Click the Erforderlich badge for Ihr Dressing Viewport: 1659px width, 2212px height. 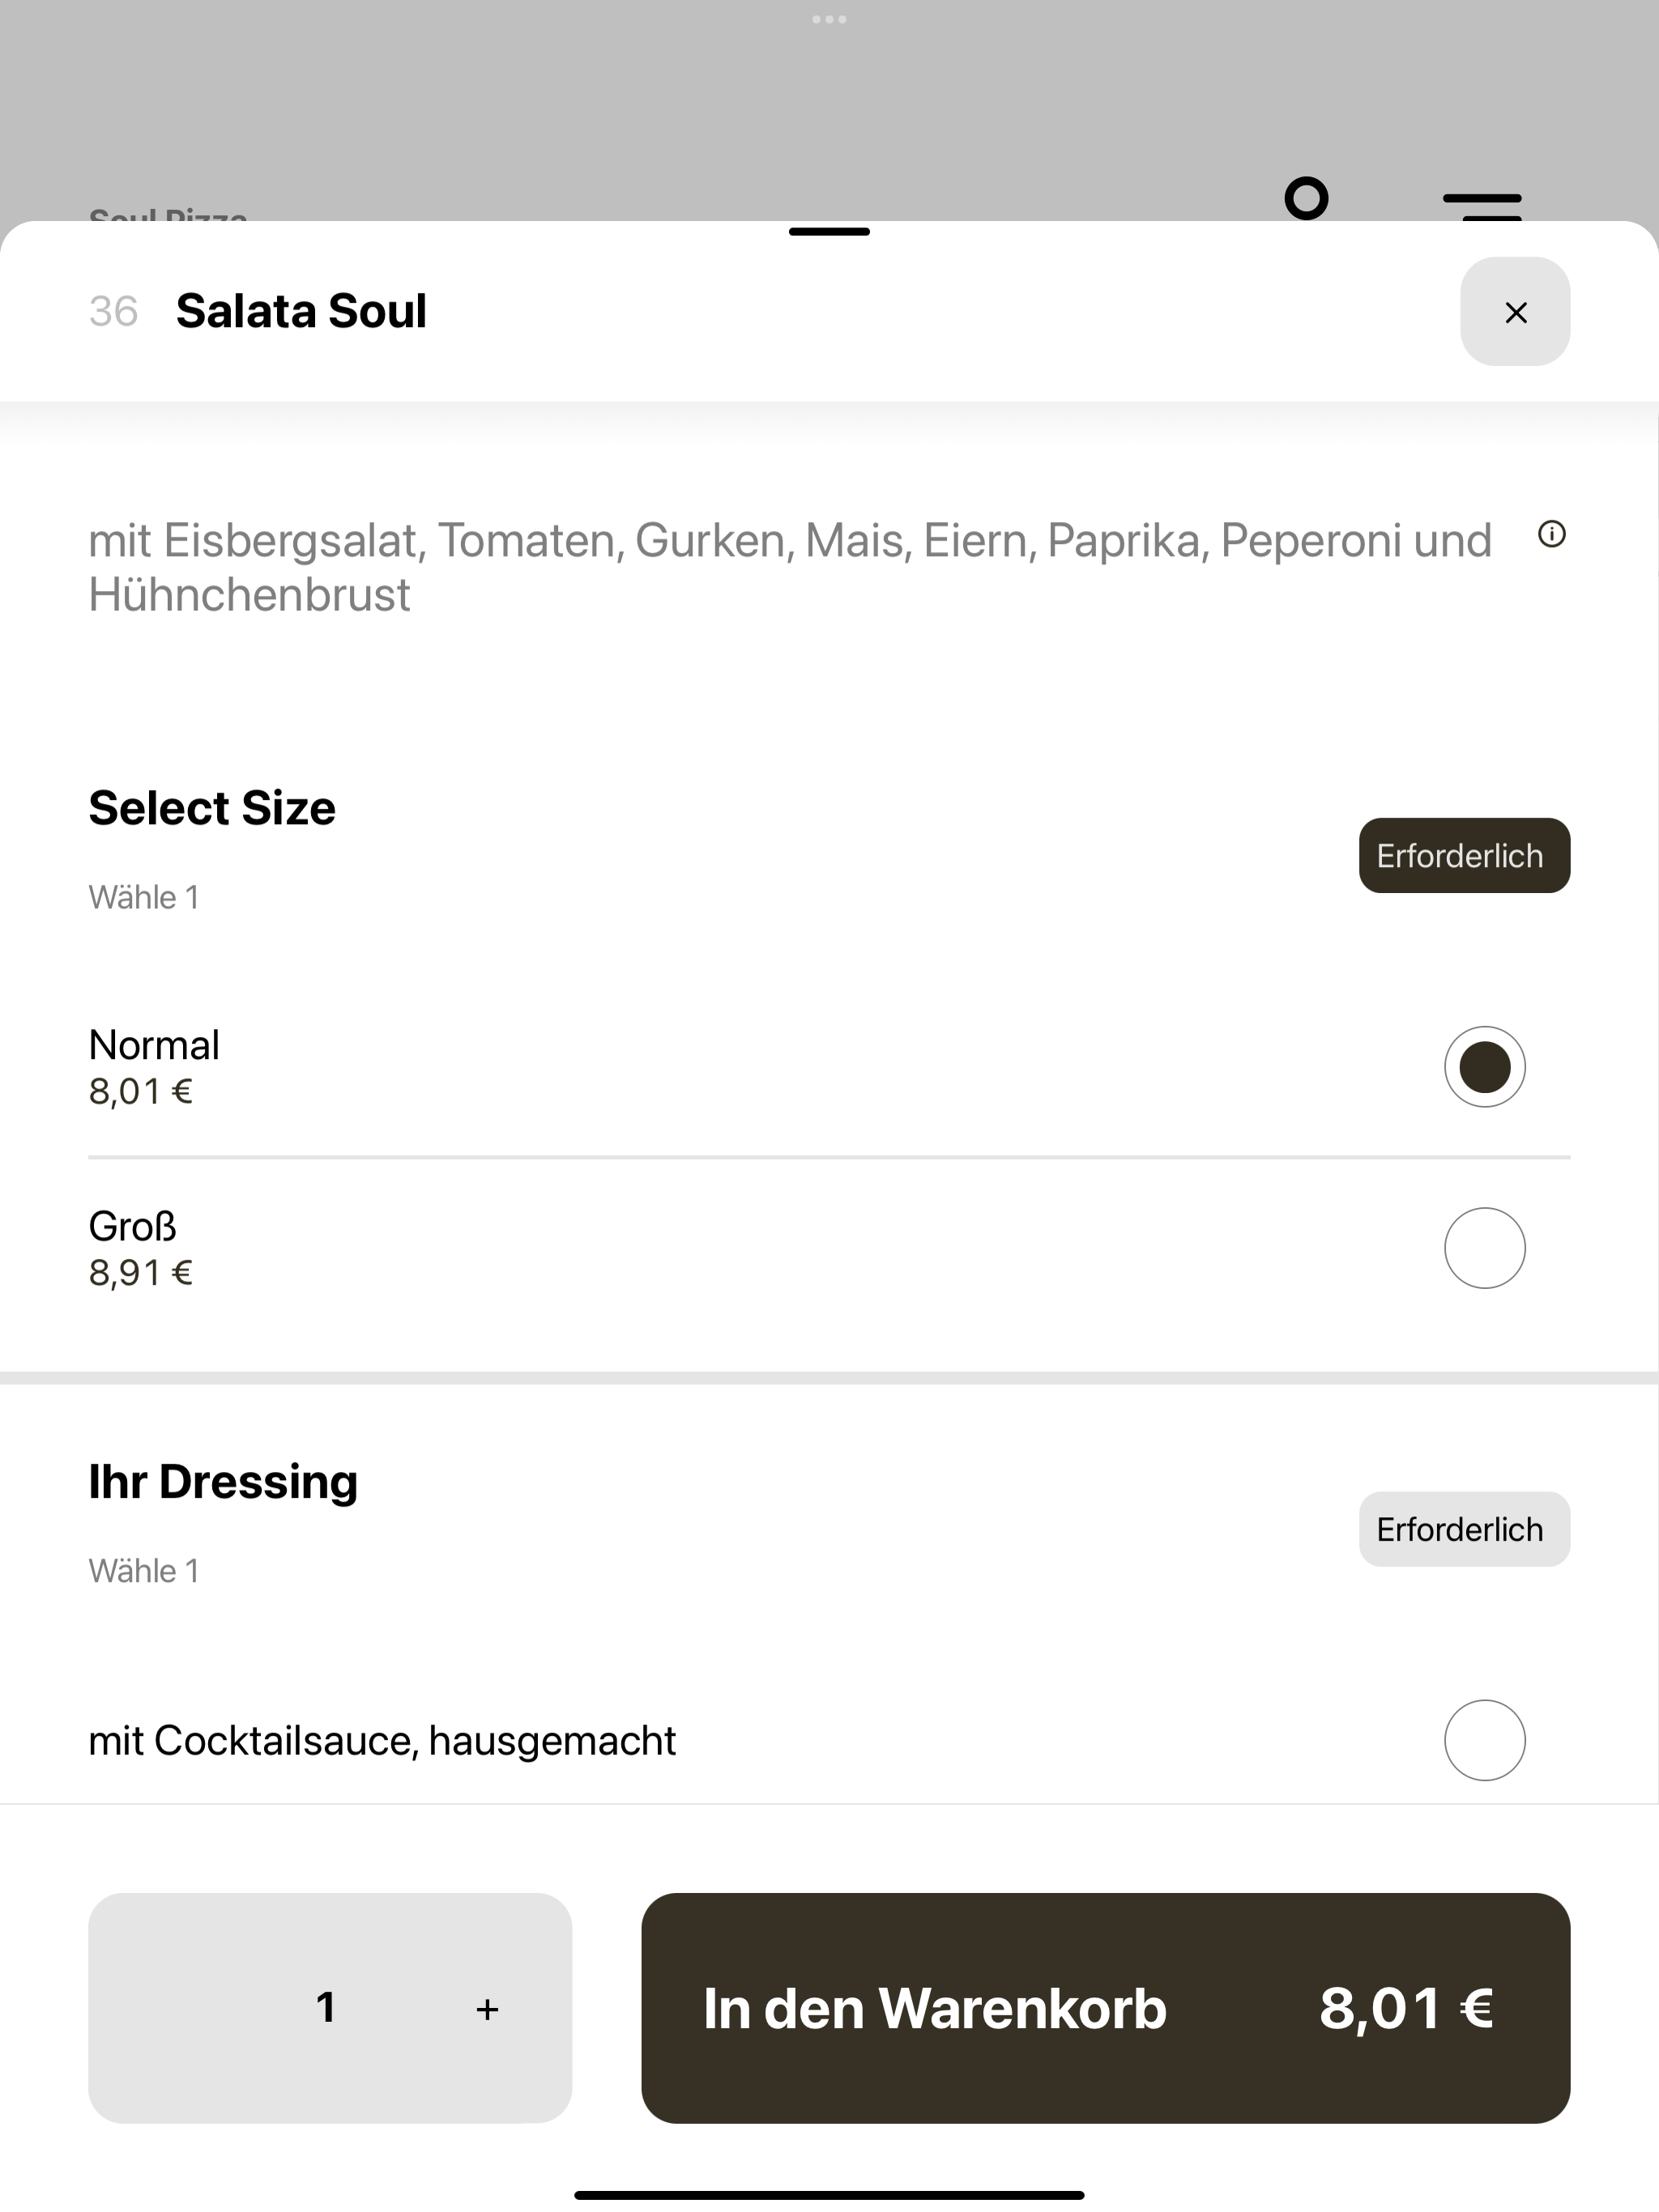(x=1464, y=1529)
